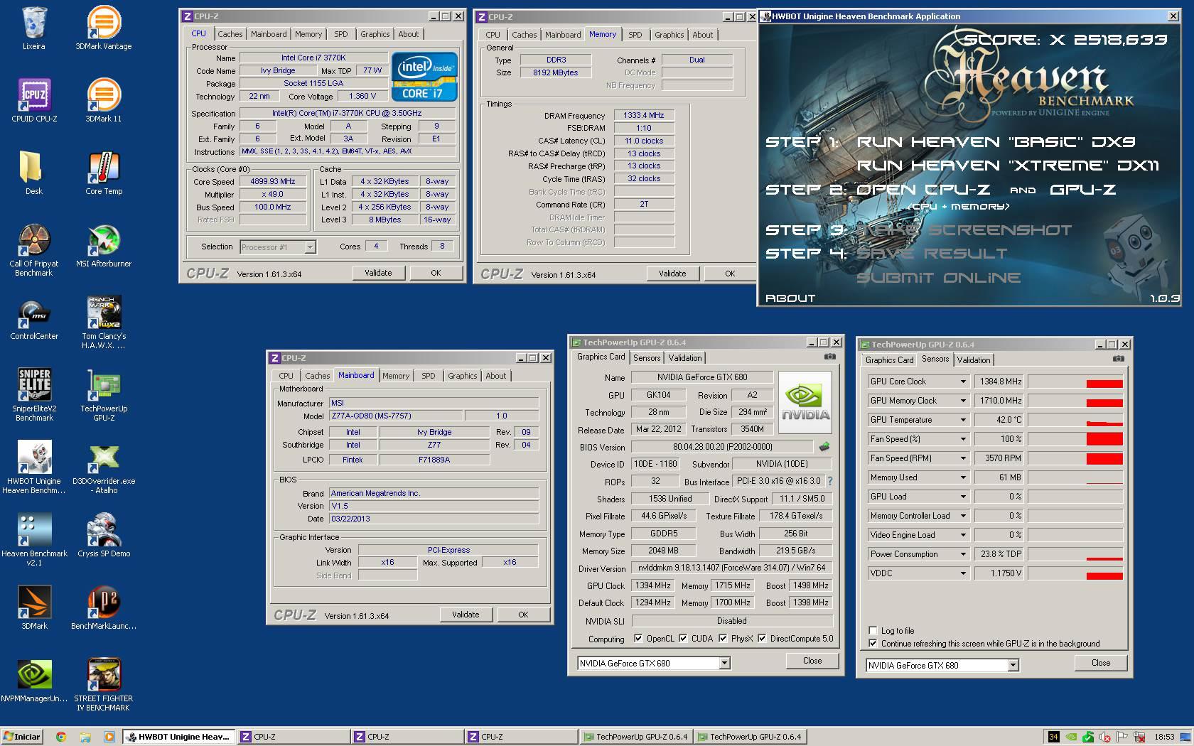Screen dimensions: 1194x746
Task: Toggle the PhysX checkbox in GPU-Z
Action: click(723, 638)
